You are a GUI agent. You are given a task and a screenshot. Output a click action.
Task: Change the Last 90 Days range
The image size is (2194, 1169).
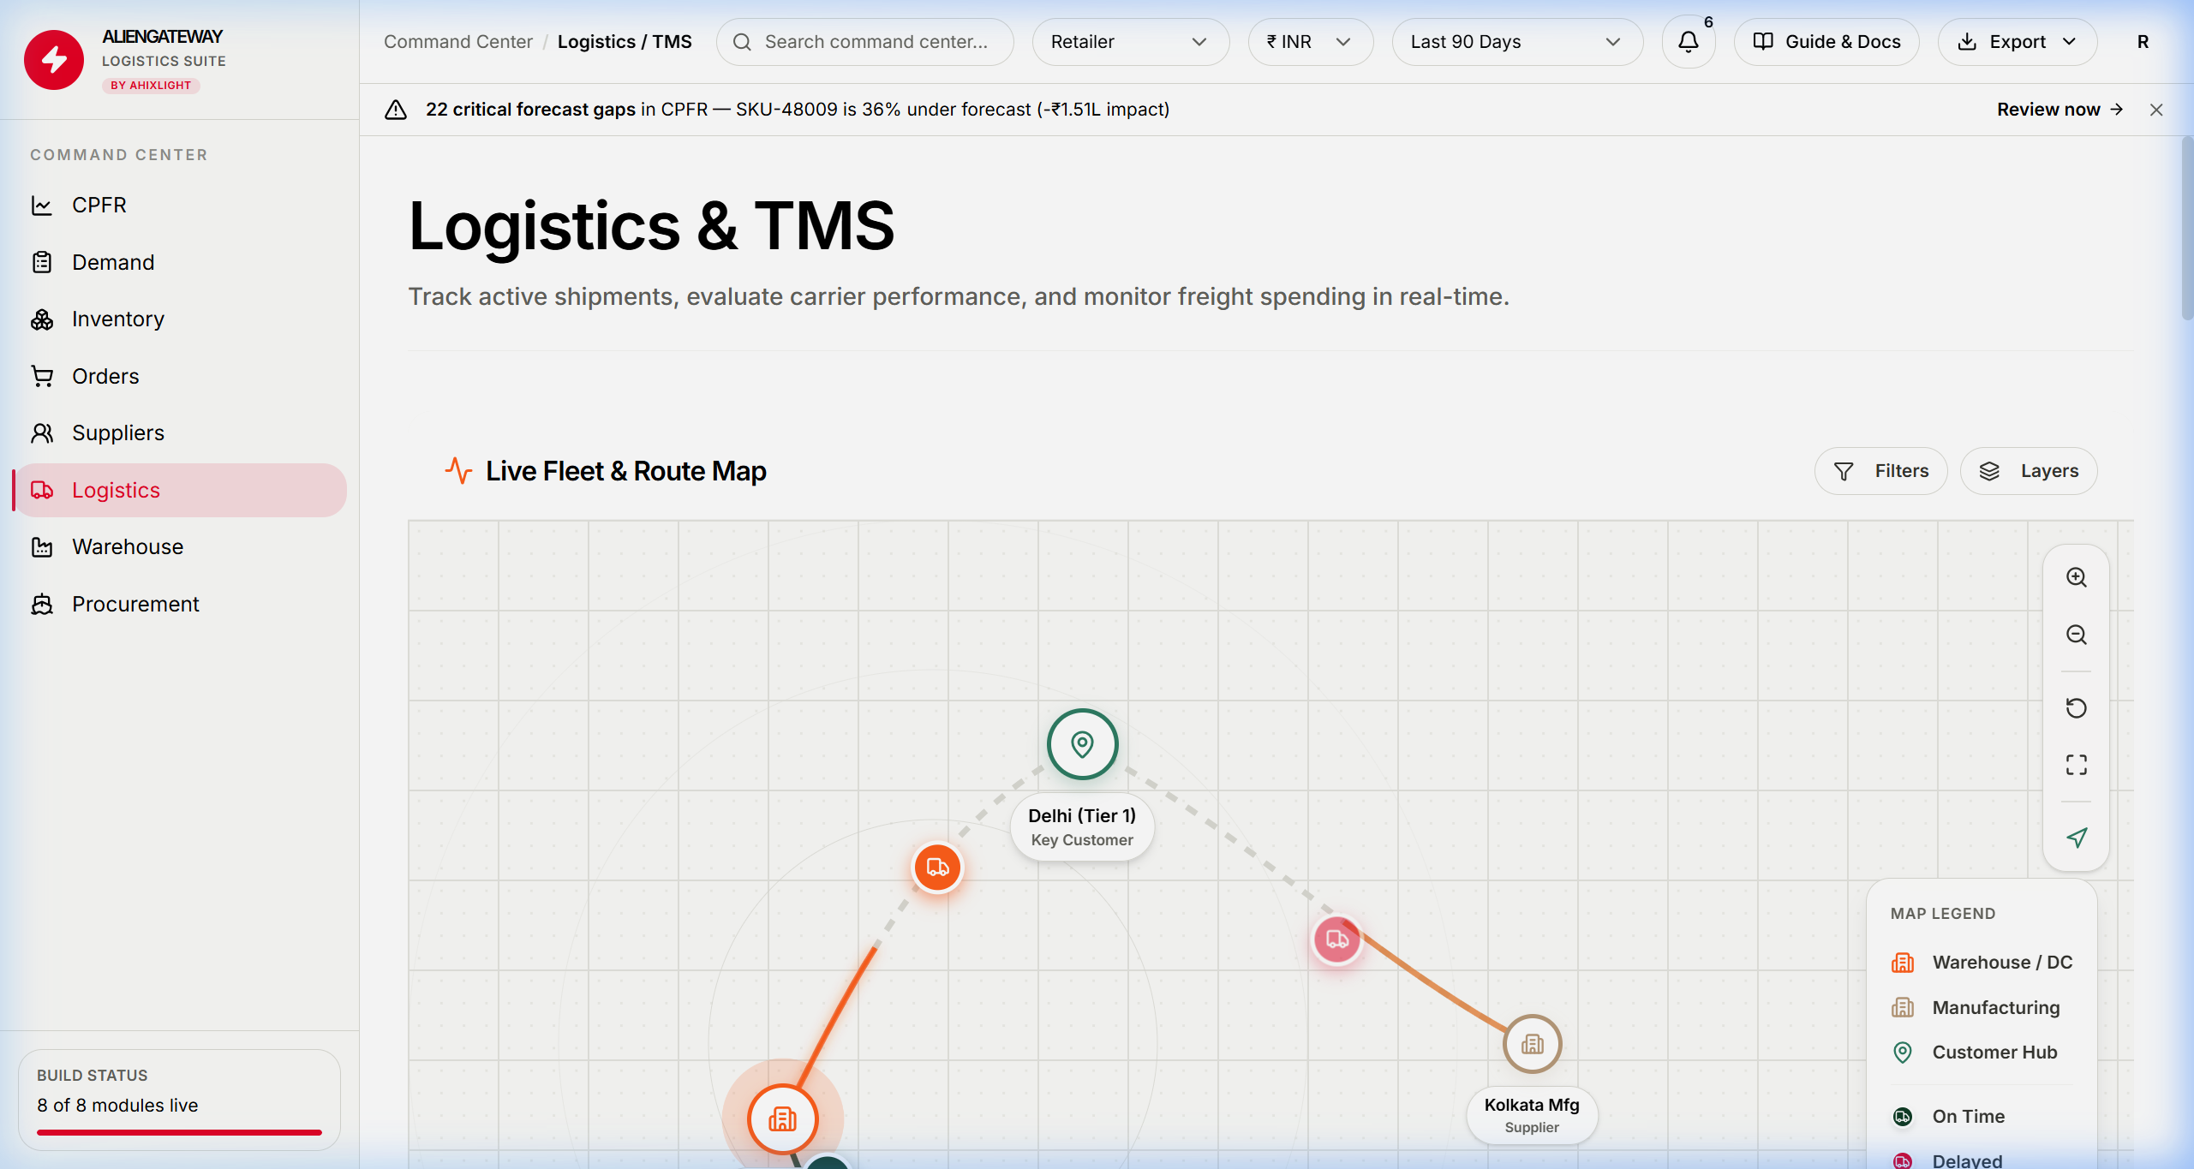coord(1516,42)
